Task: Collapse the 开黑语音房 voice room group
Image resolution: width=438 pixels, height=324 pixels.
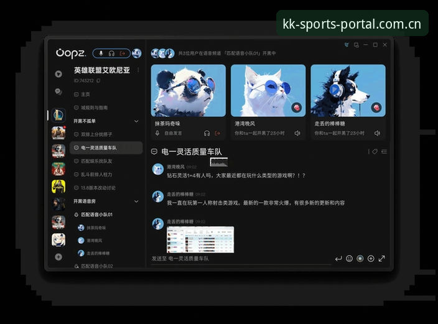Action: click(x=136, y=201)
